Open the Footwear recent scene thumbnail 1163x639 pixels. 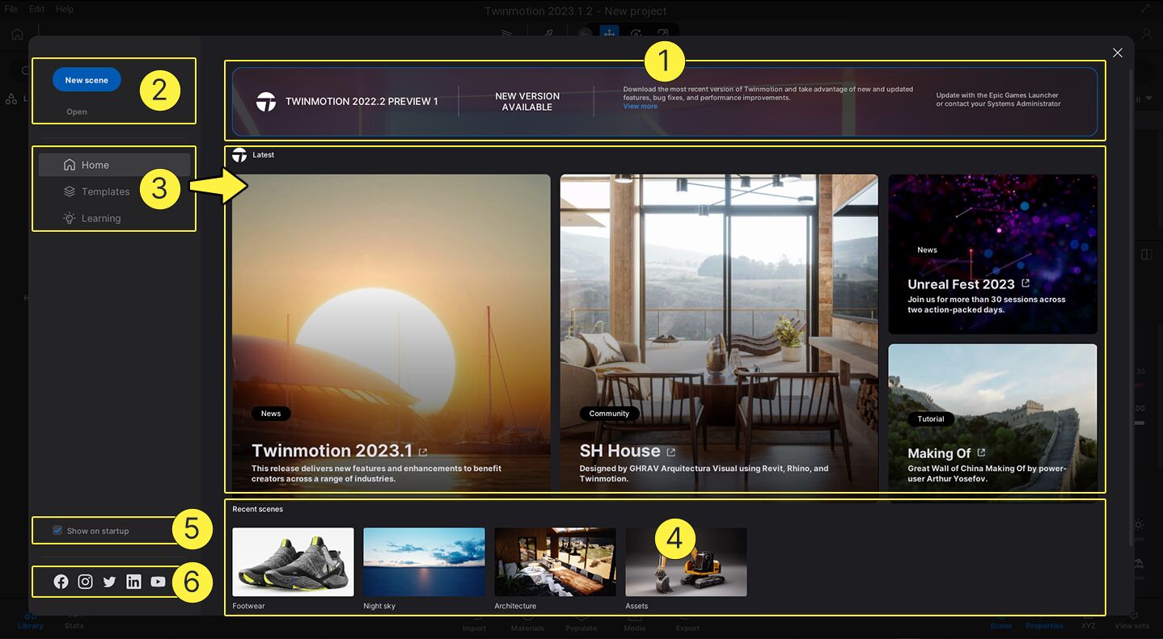[293, 562]
